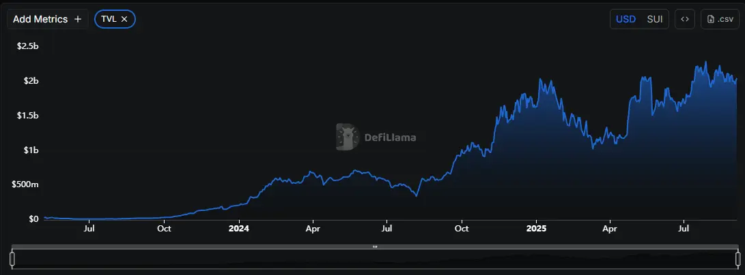Click the $1b label on the y-axis

coord(30,150)
